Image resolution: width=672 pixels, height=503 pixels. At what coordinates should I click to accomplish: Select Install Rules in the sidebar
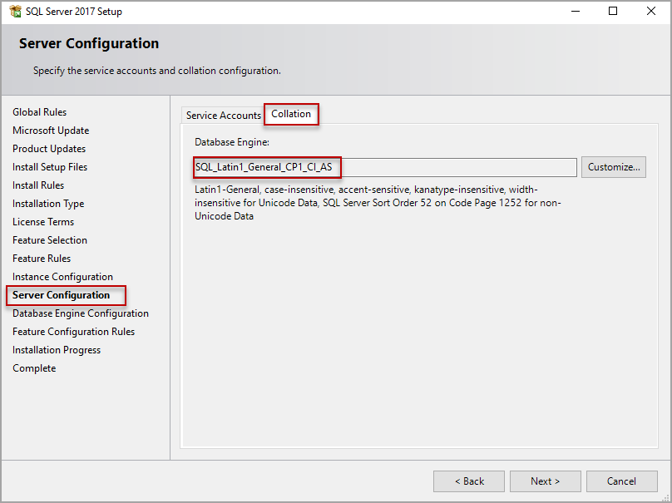pos(40,185)
